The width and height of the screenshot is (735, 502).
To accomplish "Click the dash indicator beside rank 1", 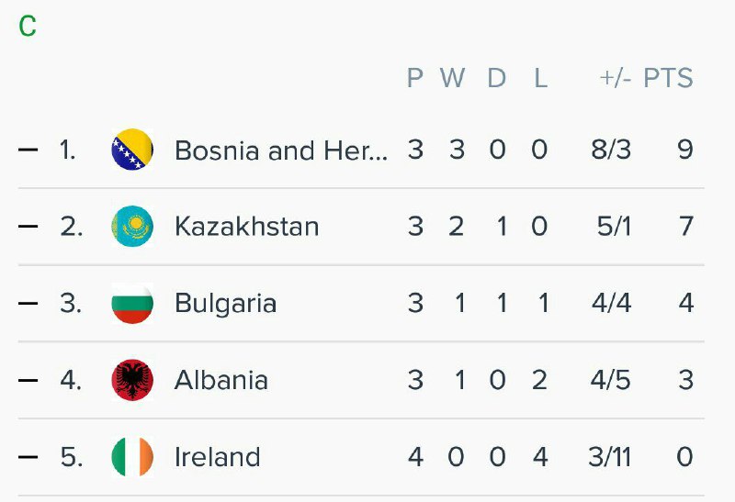I will (28, 150).
